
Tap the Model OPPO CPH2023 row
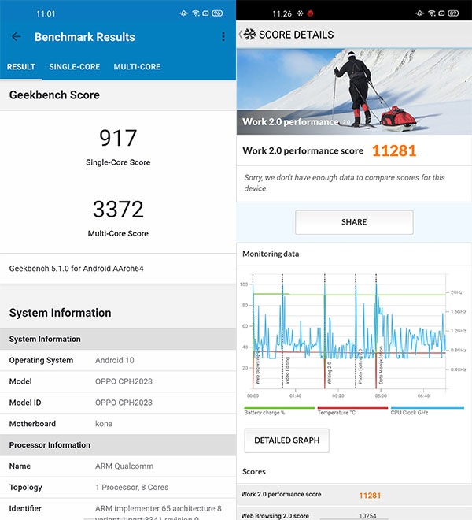point(118,381)
